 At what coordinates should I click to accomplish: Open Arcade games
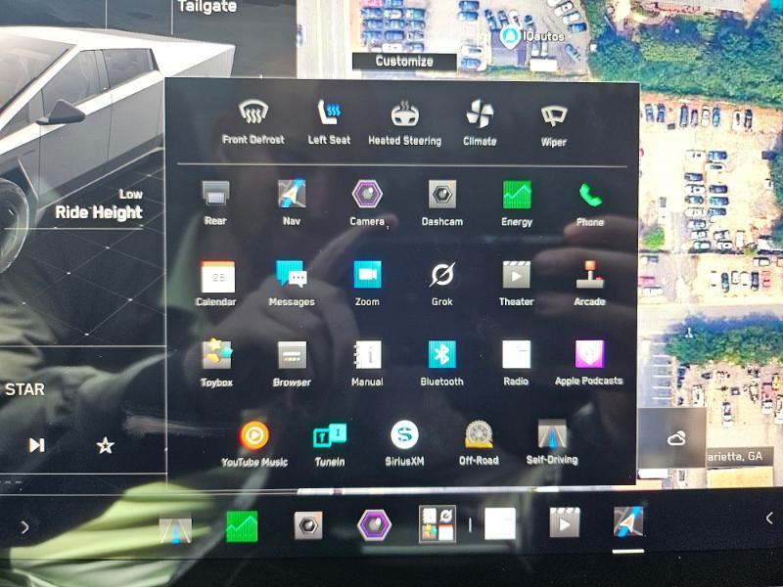pyautogui.click(x=590, y=283)
